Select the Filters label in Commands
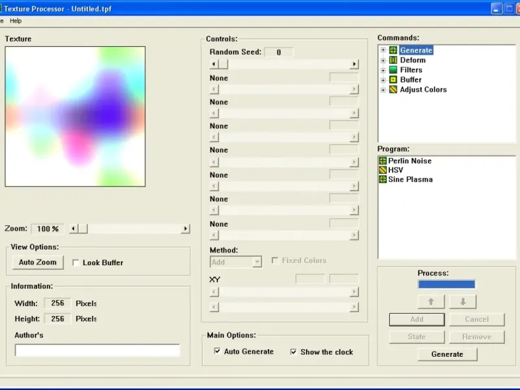This screenshot has height=390, width=520. coord(411,70)
